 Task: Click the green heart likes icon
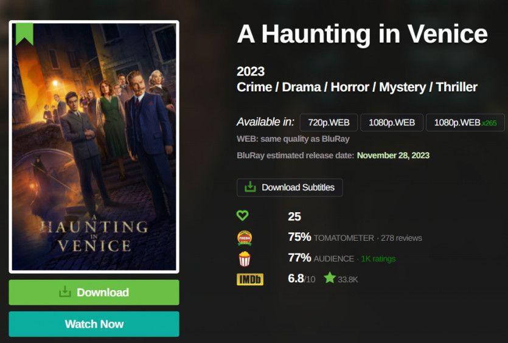pyautogui.click(x=242, y=215)
